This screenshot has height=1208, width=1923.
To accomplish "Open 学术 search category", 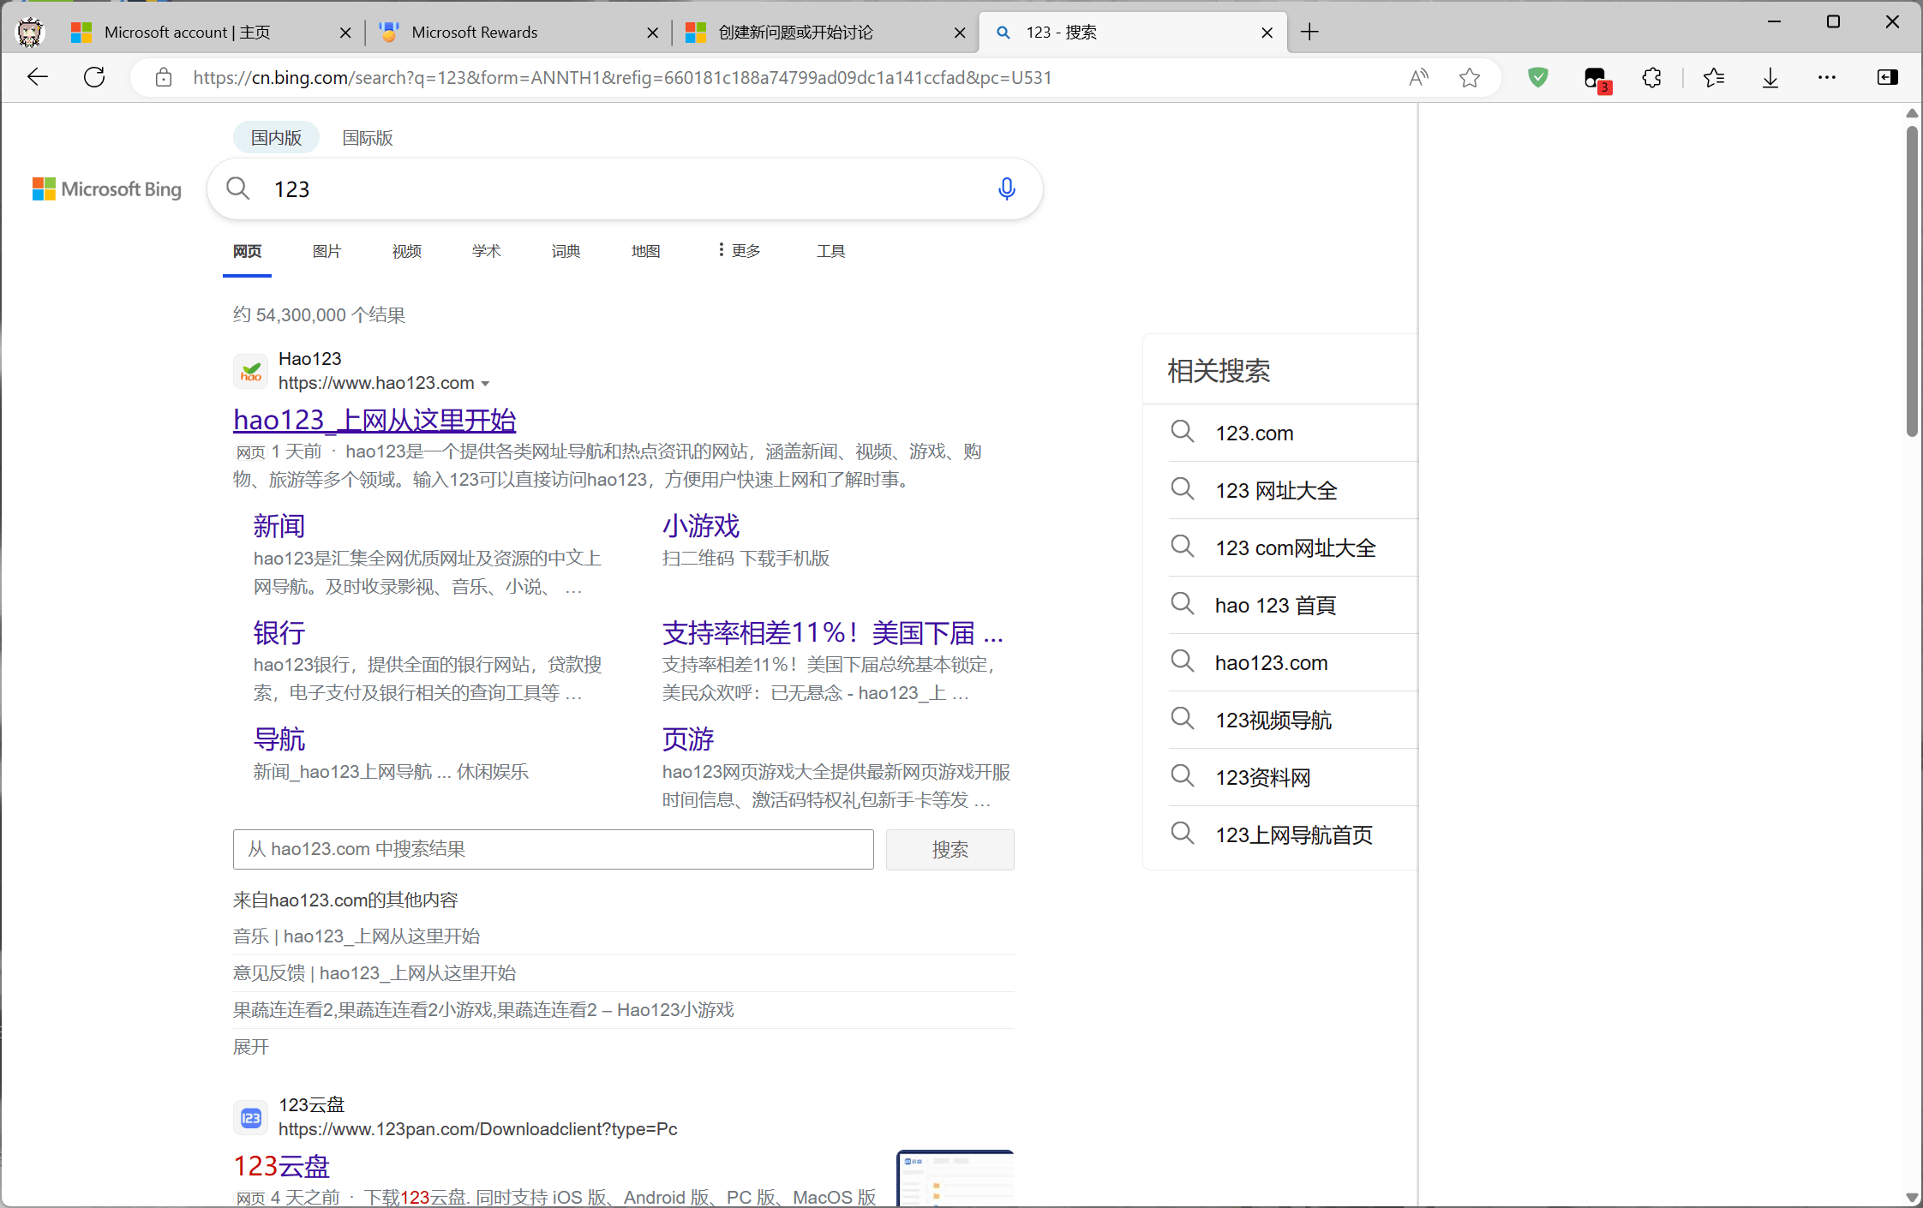I will click(486, 251).
